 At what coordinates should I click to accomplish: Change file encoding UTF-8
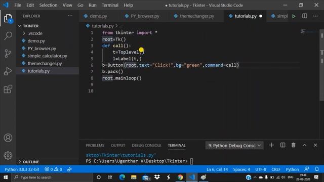coord(261,169)
